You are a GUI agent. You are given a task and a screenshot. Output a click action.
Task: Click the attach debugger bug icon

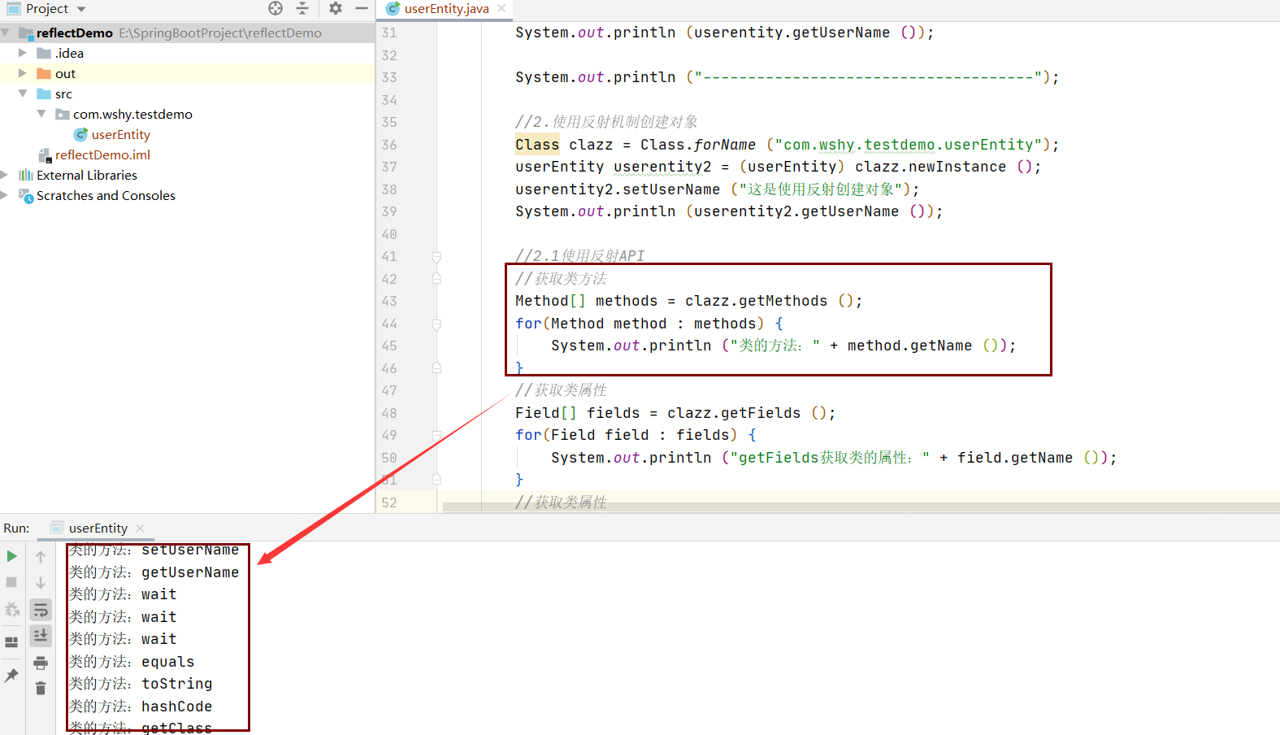tap(11, 609)
